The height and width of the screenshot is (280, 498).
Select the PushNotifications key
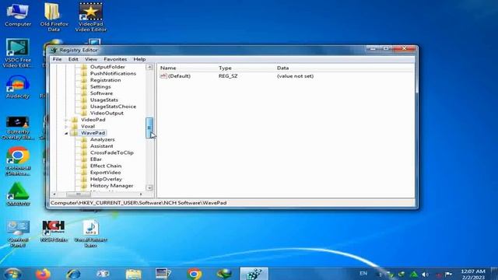(x=113, y=74)
